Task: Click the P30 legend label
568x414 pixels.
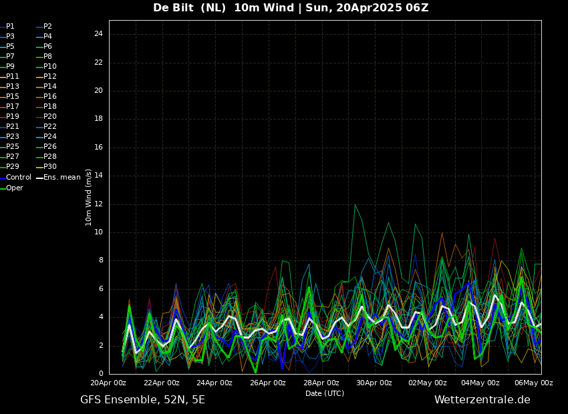Action: click(46, 166)
